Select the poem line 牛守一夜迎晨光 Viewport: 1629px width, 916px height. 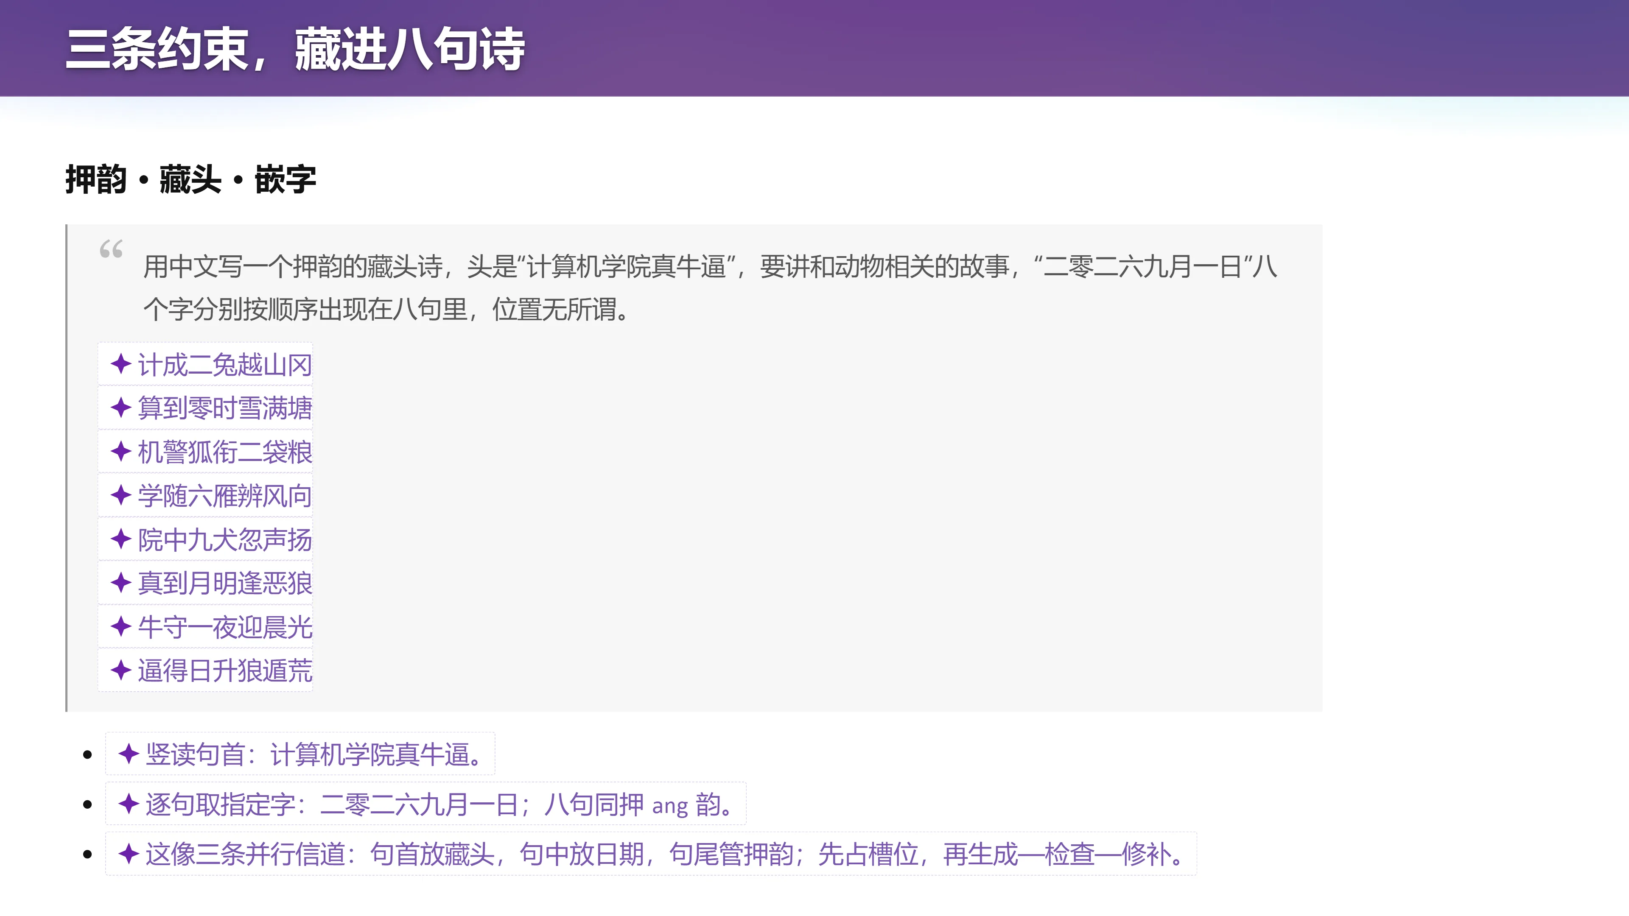(x=225, y=627)
